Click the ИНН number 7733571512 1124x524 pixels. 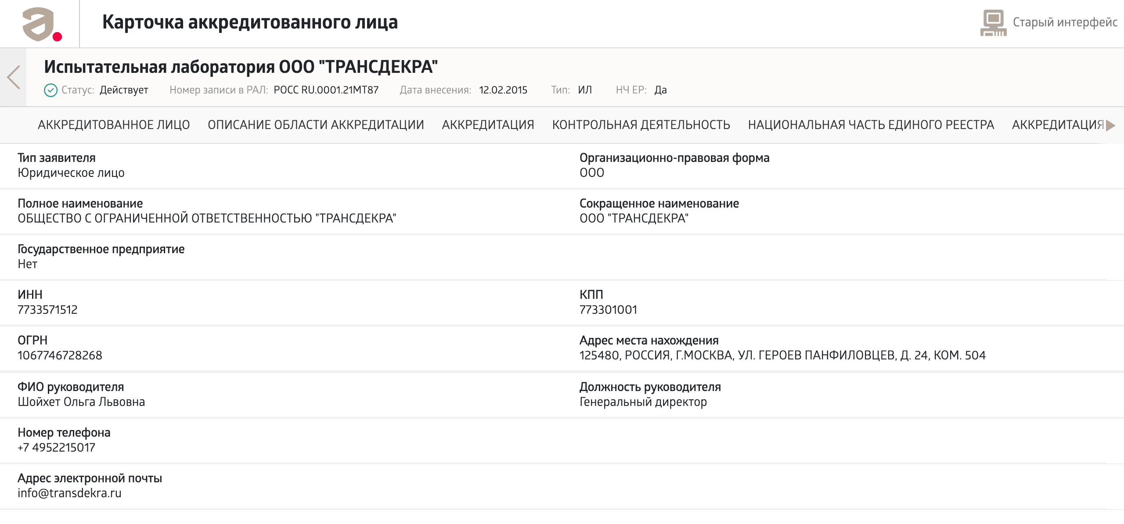pos(47,310)
